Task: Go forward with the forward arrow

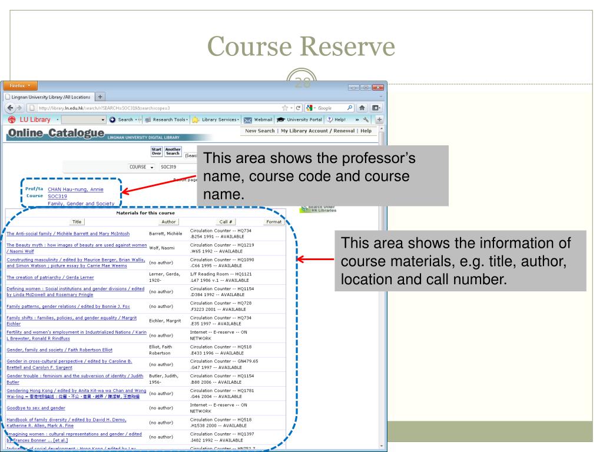Action: click(20, 108)
